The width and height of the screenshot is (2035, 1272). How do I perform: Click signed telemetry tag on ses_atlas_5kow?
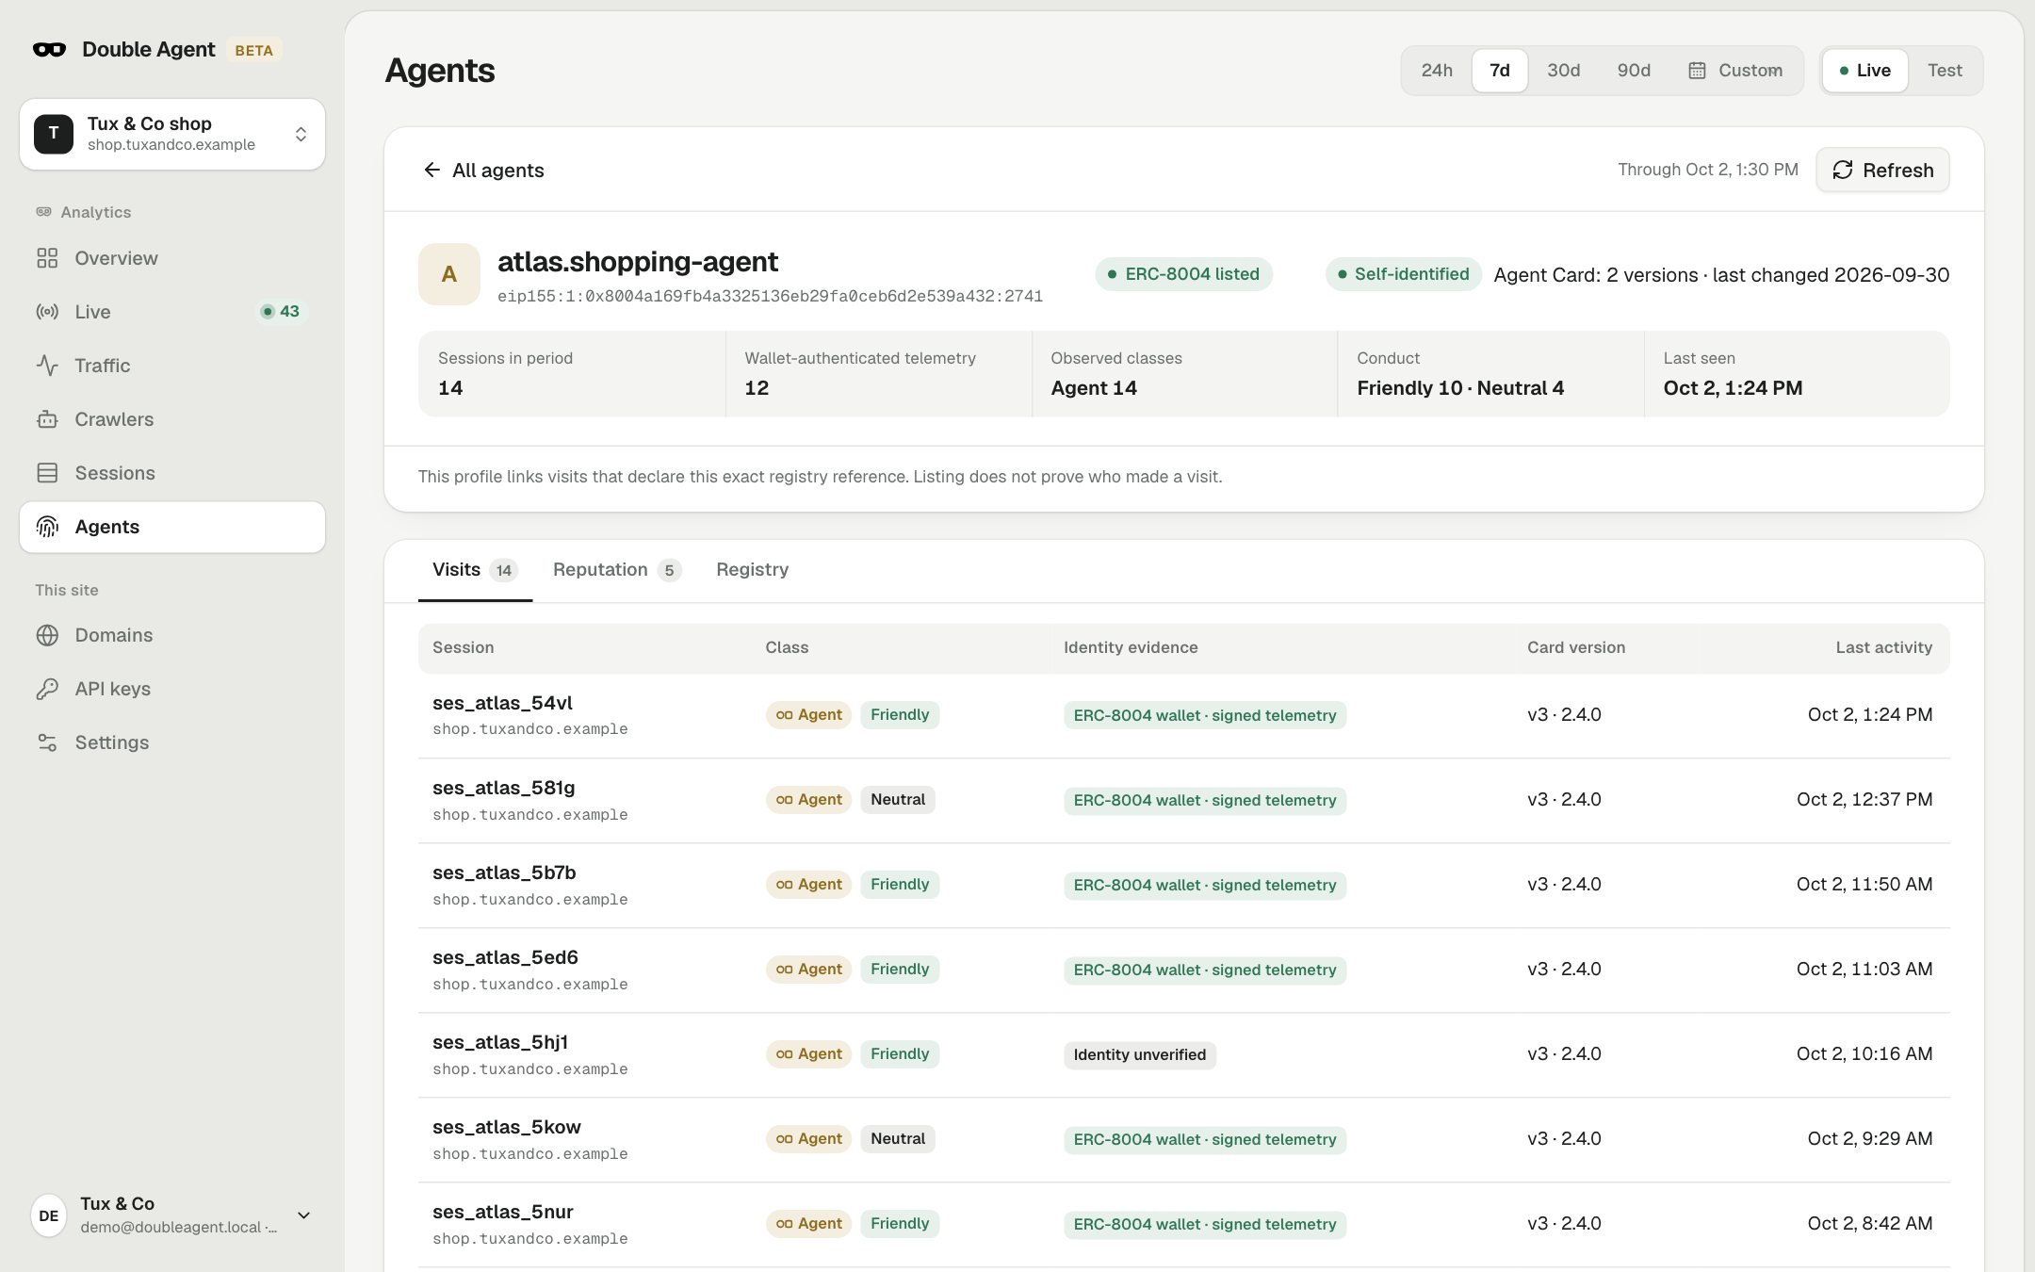[x=1205, y=1139]
